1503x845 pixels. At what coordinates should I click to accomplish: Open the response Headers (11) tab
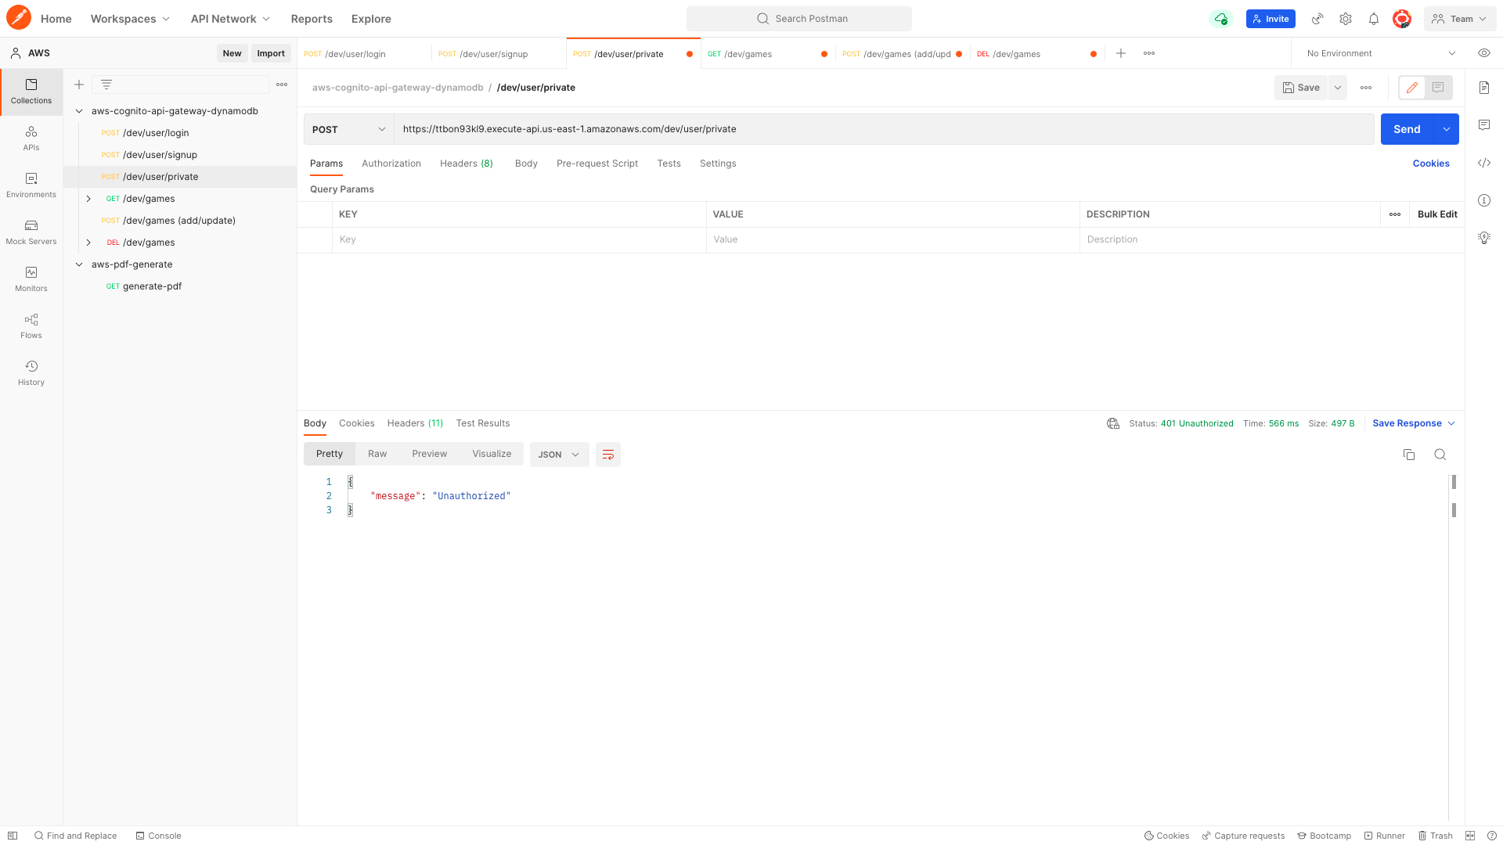pyautogui.click(x=415, y=423)
